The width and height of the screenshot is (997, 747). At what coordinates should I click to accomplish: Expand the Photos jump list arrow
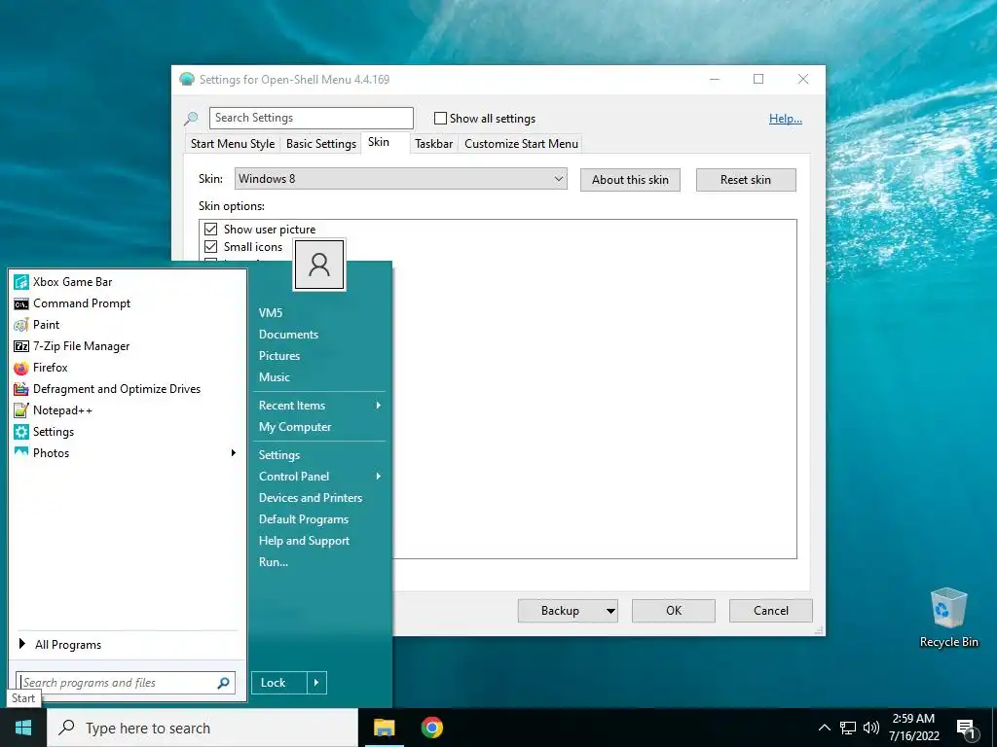click(x=234, y=453)
